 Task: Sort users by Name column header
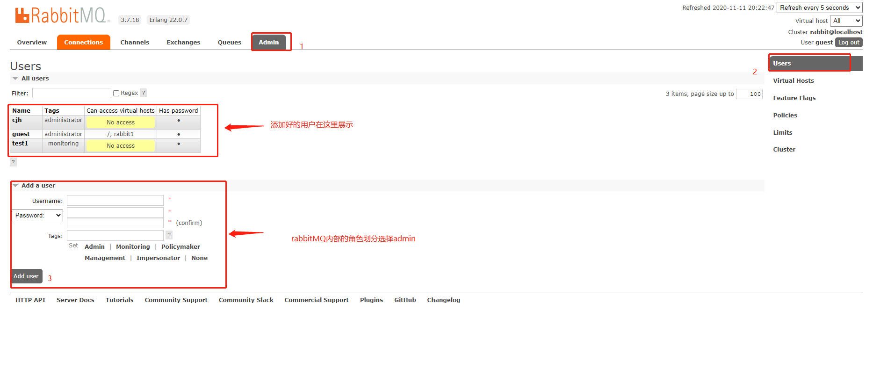click(21, 111)
